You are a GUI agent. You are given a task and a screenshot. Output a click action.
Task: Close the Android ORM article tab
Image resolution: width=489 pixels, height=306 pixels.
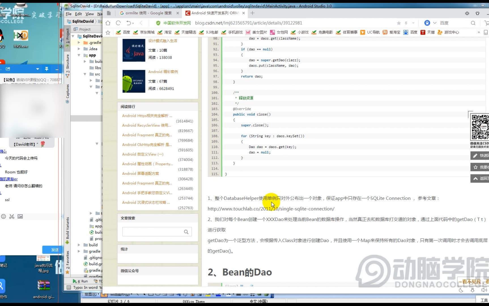pos(243,13)
